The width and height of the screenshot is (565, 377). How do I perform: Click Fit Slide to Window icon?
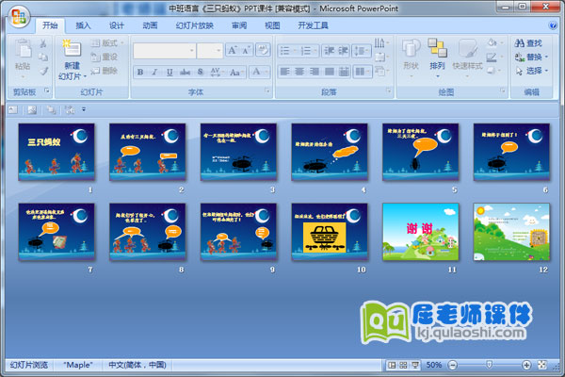542,365
